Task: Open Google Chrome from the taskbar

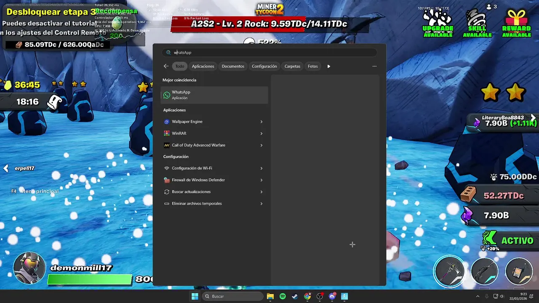Action: 307,296
